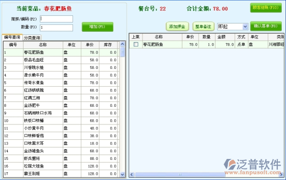Click dish list scroll down arrow
Image resolution: width=286 pixels, height=180 pixels.
click(122, 174)
